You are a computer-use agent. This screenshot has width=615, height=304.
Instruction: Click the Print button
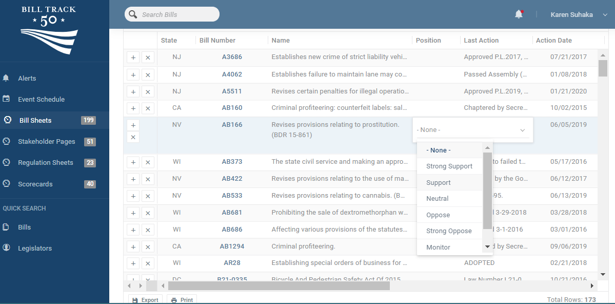pyautogui.click(x=182, y=300)
